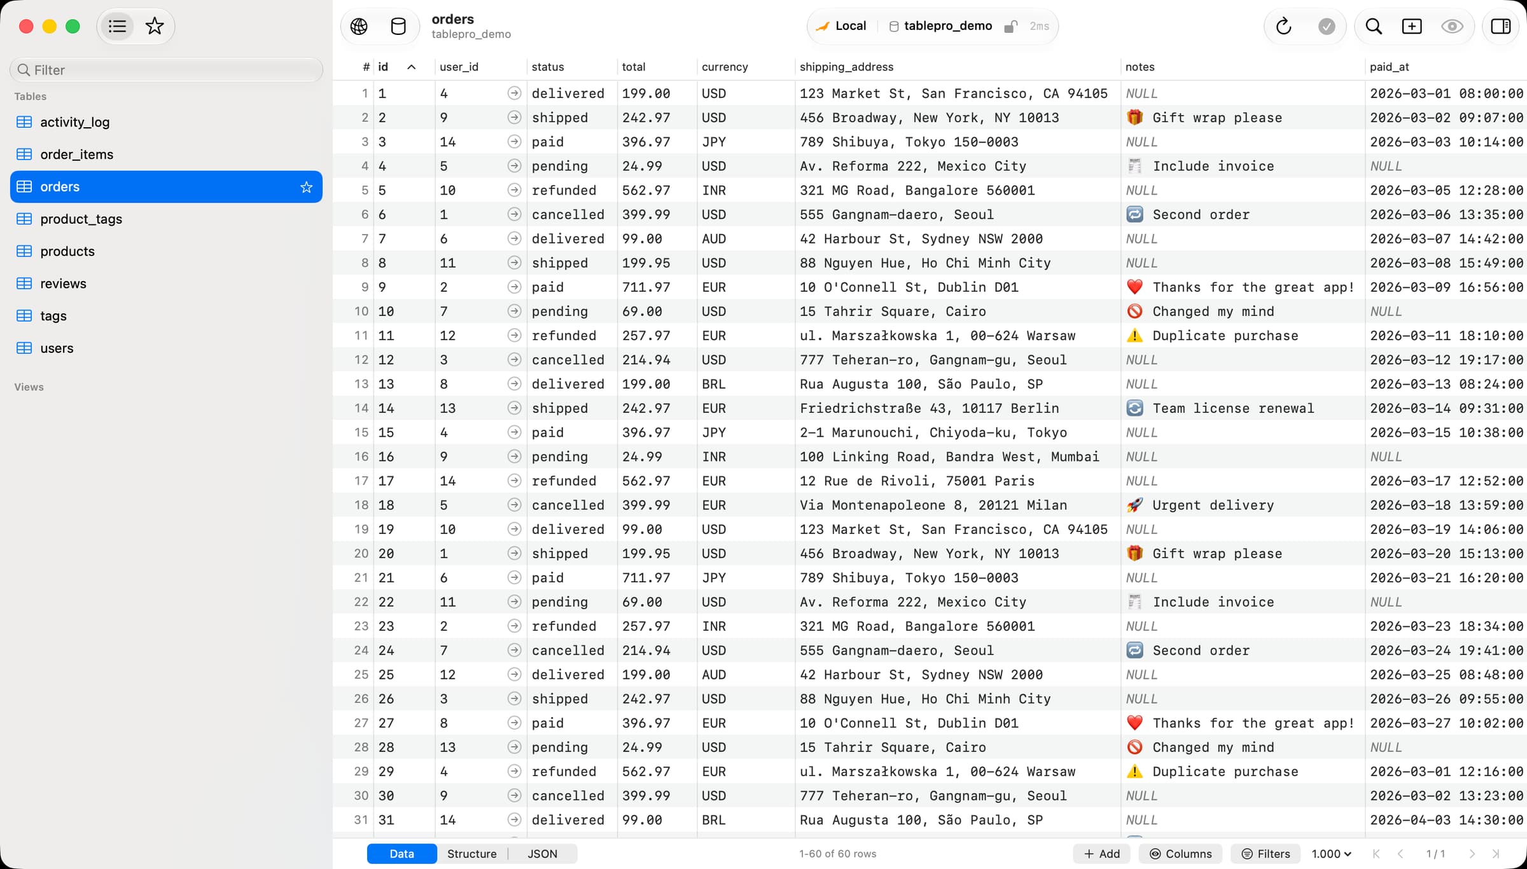Image resolution: width=1527 pixels, height=869 pixels.
Task: Follow foreign key arrow for user_id 14 in row 3
Action: 514,142
